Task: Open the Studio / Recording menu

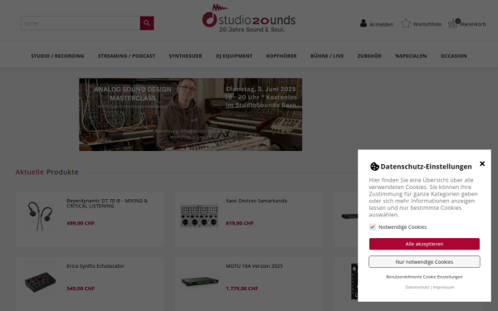Action: 57,56
